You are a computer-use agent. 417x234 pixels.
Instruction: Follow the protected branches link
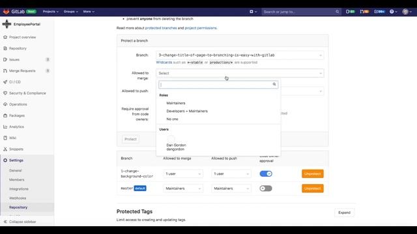[161, 28]
